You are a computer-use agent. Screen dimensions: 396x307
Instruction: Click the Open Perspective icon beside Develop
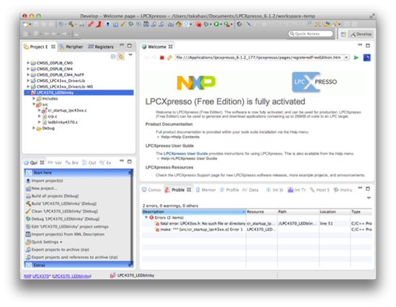point(343,34)
